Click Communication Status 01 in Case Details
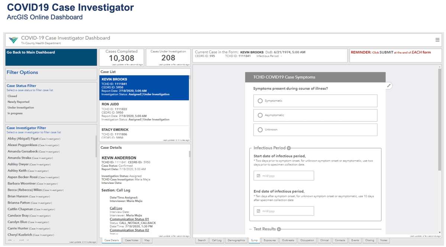 [x=129, y=219]
